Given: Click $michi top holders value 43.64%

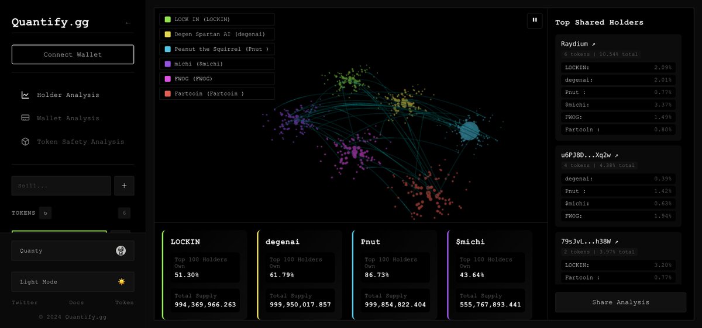Looking at the screenshot, I should (x=472, y=275).
